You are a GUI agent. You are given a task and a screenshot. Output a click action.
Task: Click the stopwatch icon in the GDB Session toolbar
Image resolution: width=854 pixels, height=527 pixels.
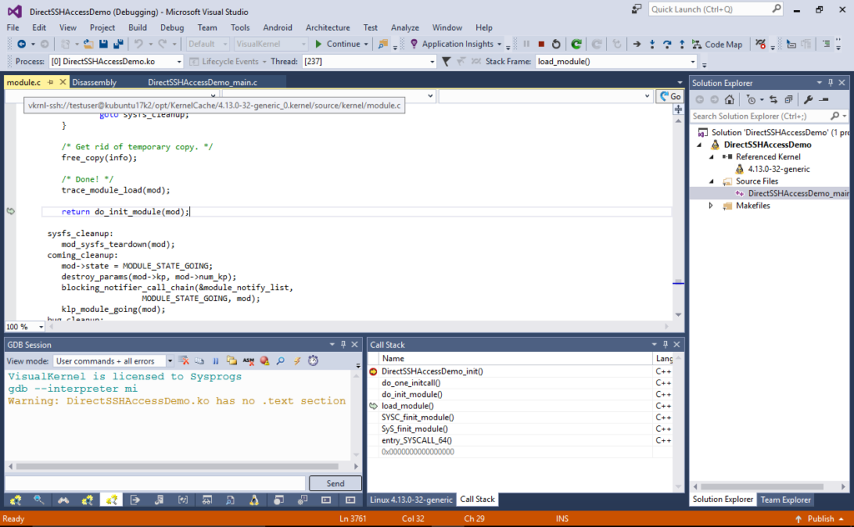pyautogui.click(x=313, y=360)
